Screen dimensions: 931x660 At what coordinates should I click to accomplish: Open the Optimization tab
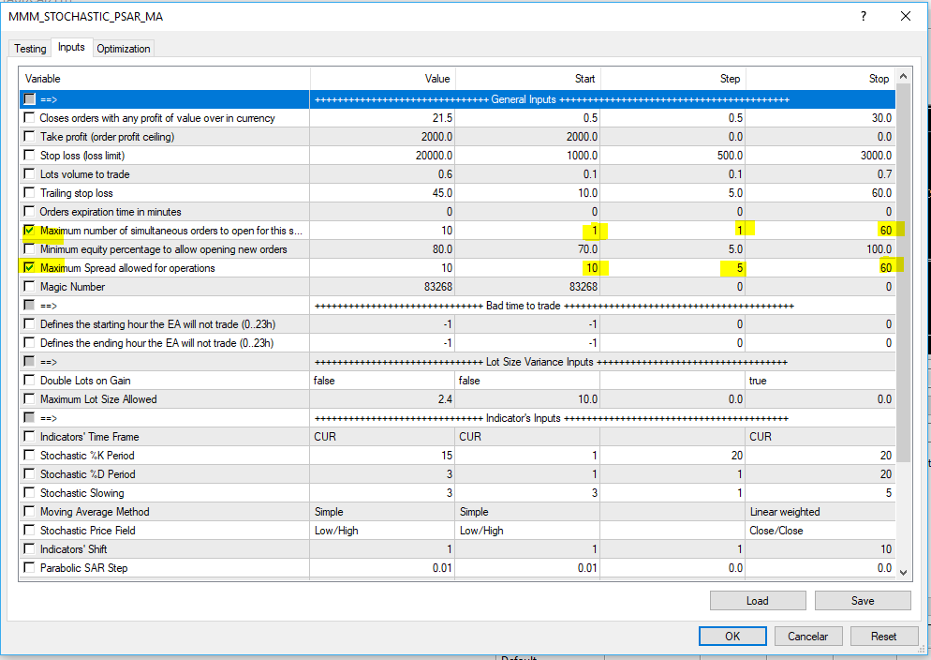click(x=123, y=49)
